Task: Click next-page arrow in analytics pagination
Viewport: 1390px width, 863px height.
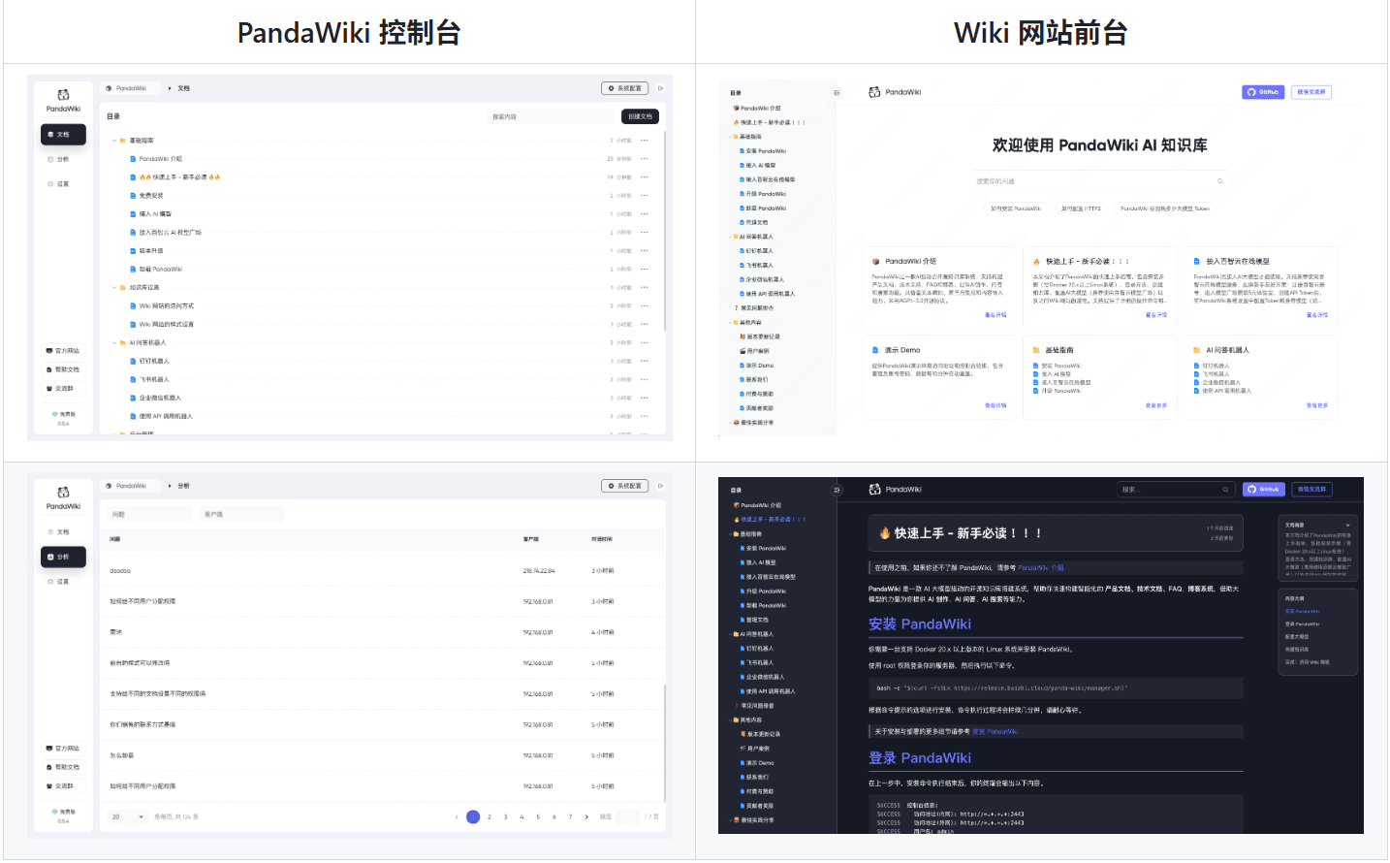Action: pyautogui.click(x=586, y=817)
